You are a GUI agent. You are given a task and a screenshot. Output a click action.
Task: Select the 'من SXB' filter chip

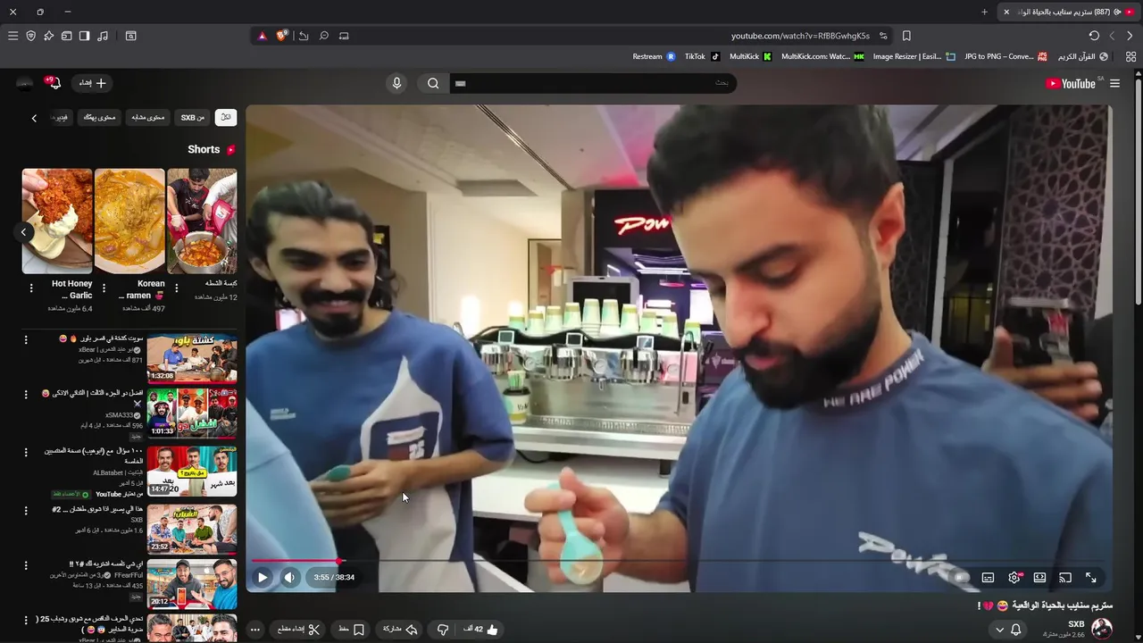pyautogui.click(x=193, y=117)
